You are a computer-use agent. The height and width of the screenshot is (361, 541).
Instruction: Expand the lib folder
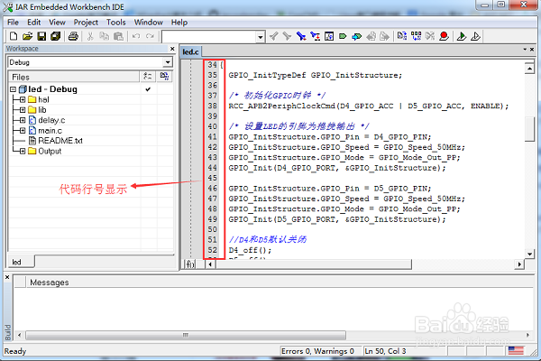click(x=23, y=110)
